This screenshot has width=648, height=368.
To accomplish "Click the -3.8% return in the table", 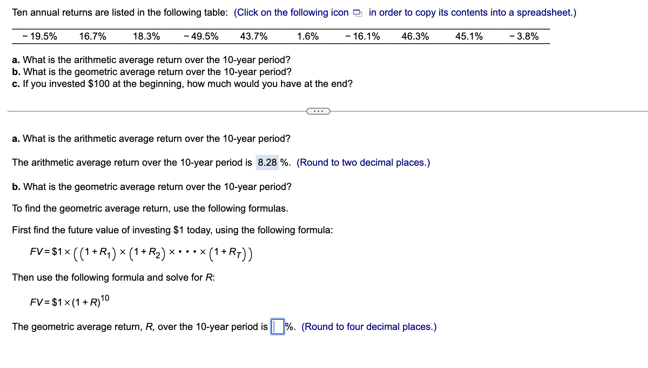I will pos(524,36).
